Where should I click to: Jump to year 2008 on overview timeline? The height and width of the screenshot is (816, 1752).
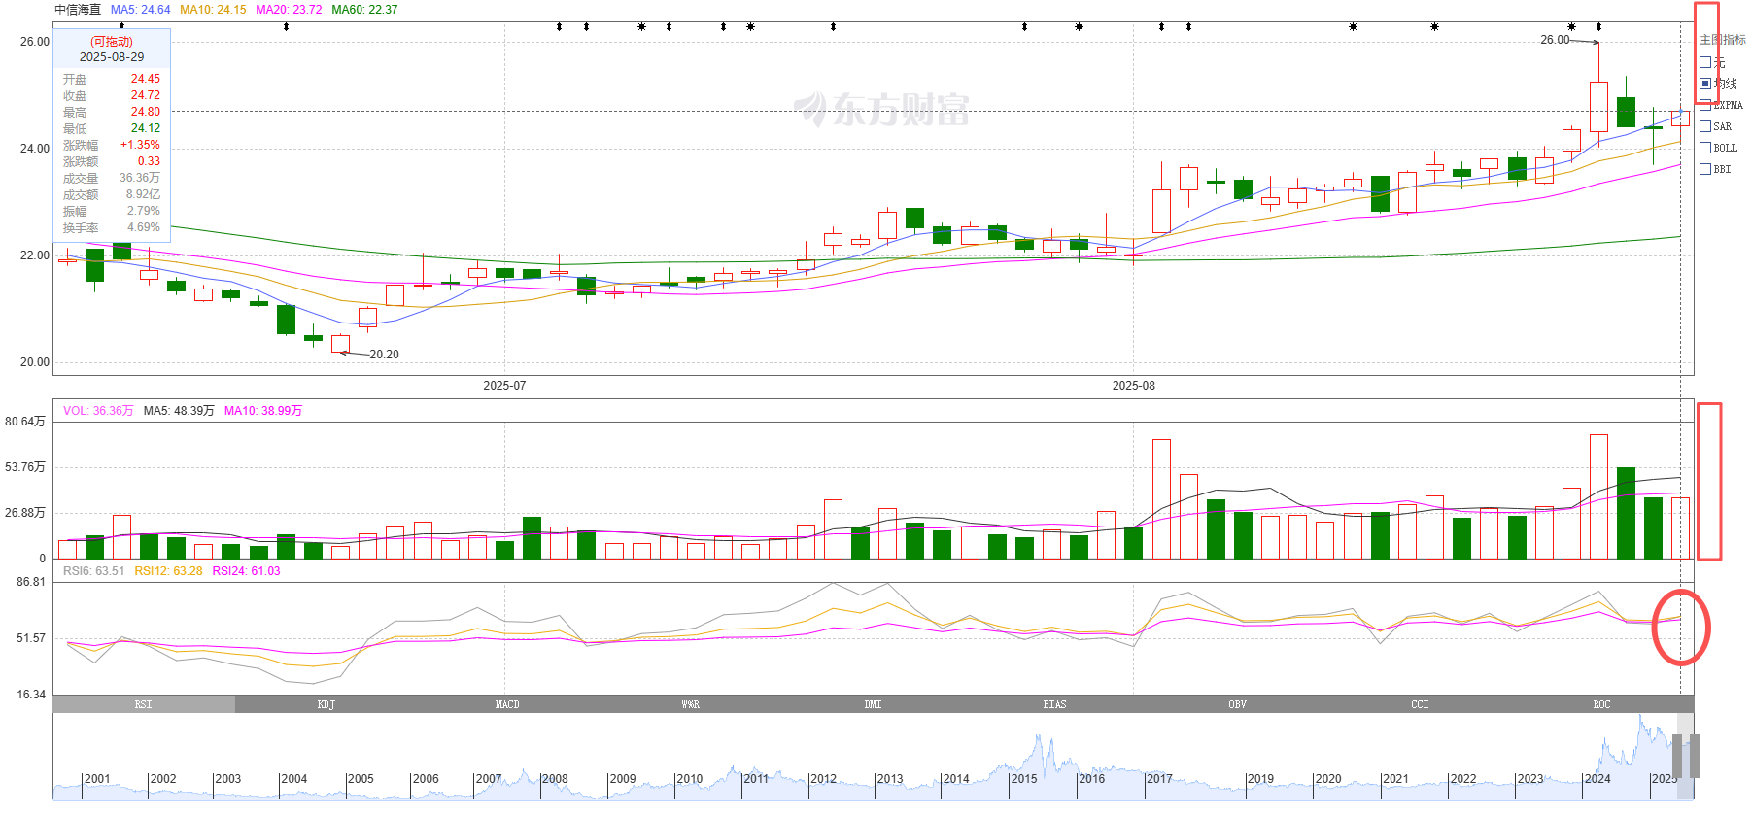coord(555,779)
